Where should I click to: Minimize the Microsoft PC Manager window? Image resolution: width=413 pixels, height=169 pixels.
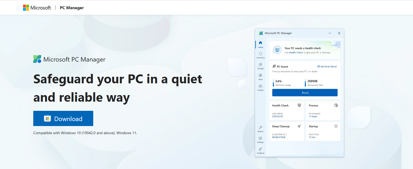pyautogui.click(x=330, y=33)
